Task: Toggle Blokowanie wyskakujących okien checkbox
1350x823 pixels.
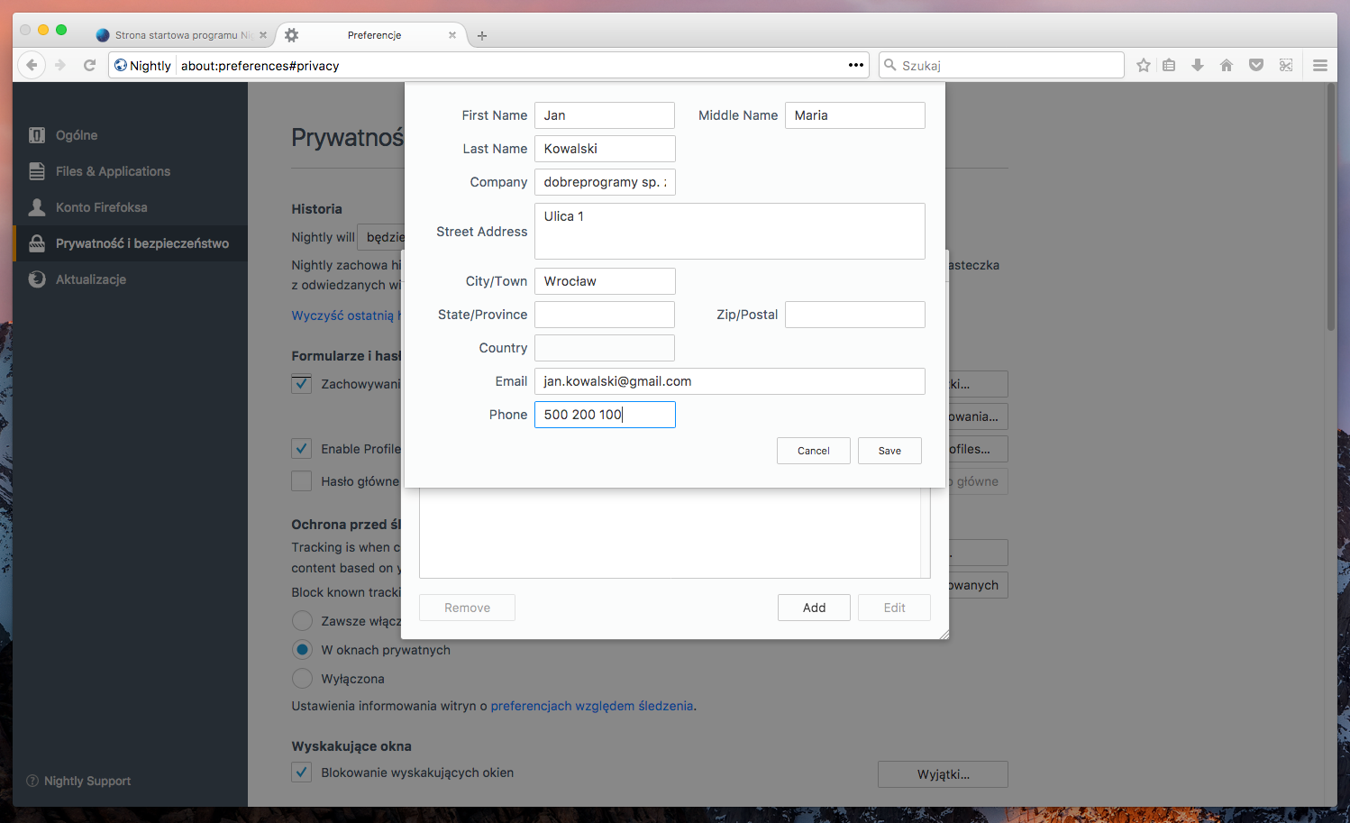Action: 302,773
